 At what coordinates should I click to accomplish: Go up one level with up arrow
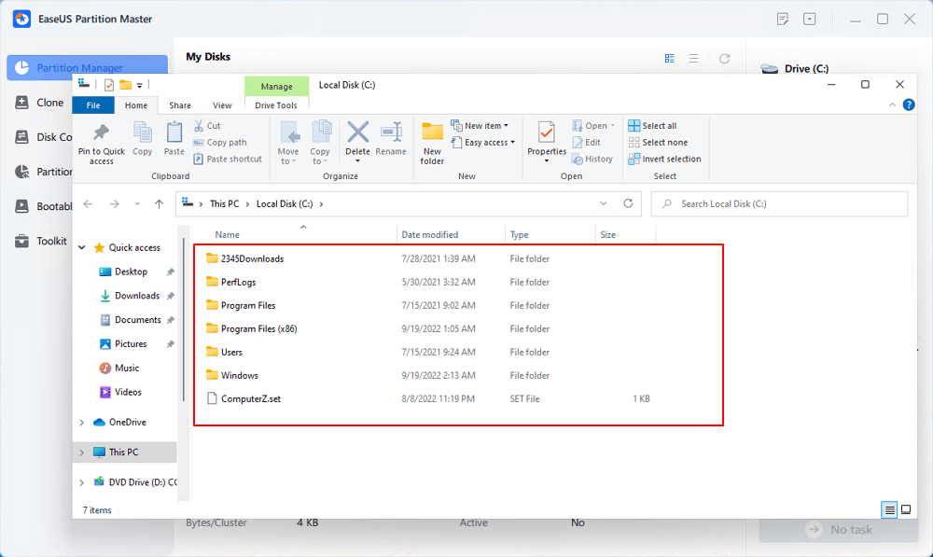[160, 203]
